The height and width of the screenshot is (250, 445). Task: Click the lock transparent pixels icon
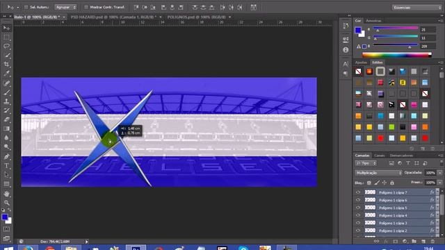[369, 183]
